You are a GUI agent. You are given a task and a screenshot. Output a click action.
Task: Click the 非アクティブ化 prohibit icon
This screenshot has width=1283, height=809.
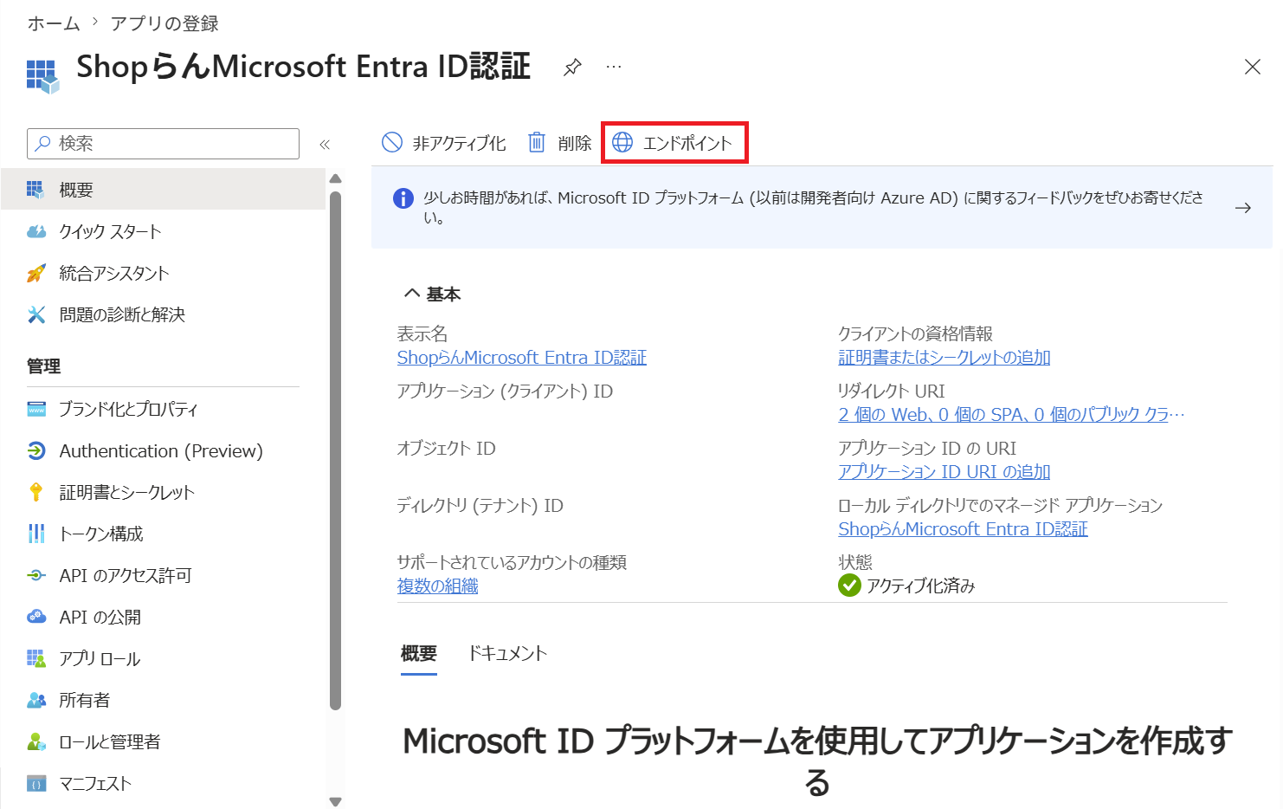392,142
